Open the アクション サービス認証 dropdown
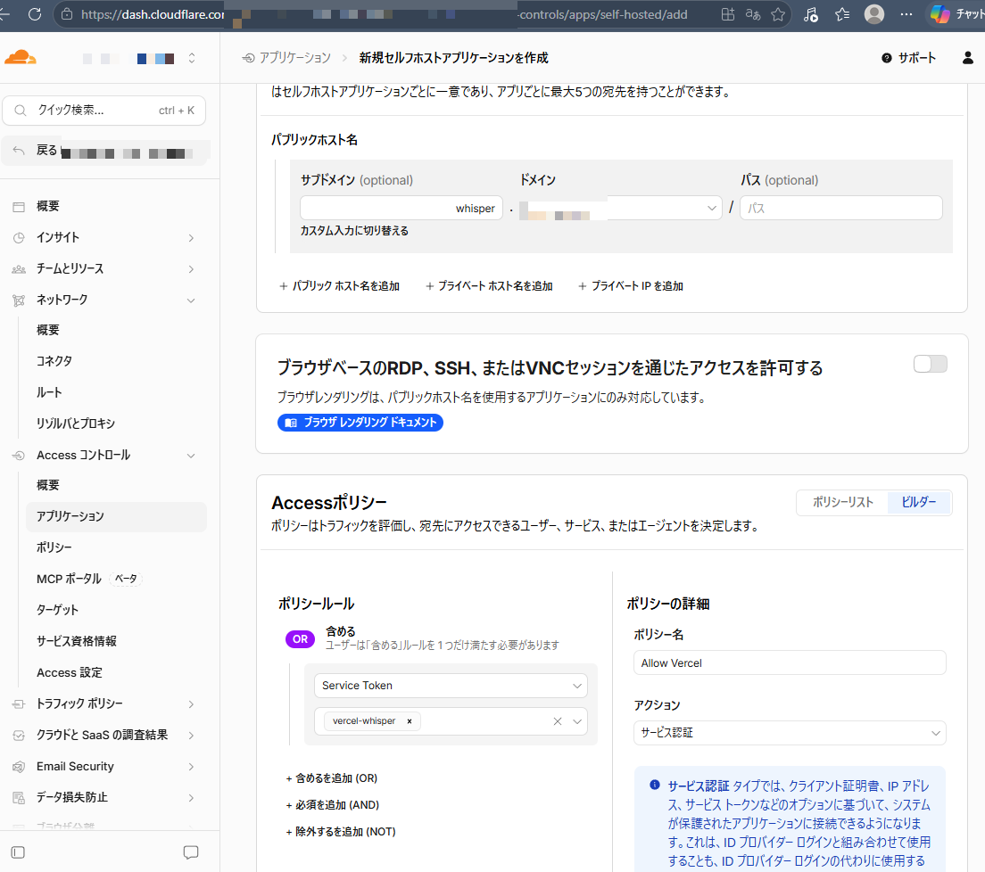This screenshot has height=872, width=985. [x=790, y=733]
